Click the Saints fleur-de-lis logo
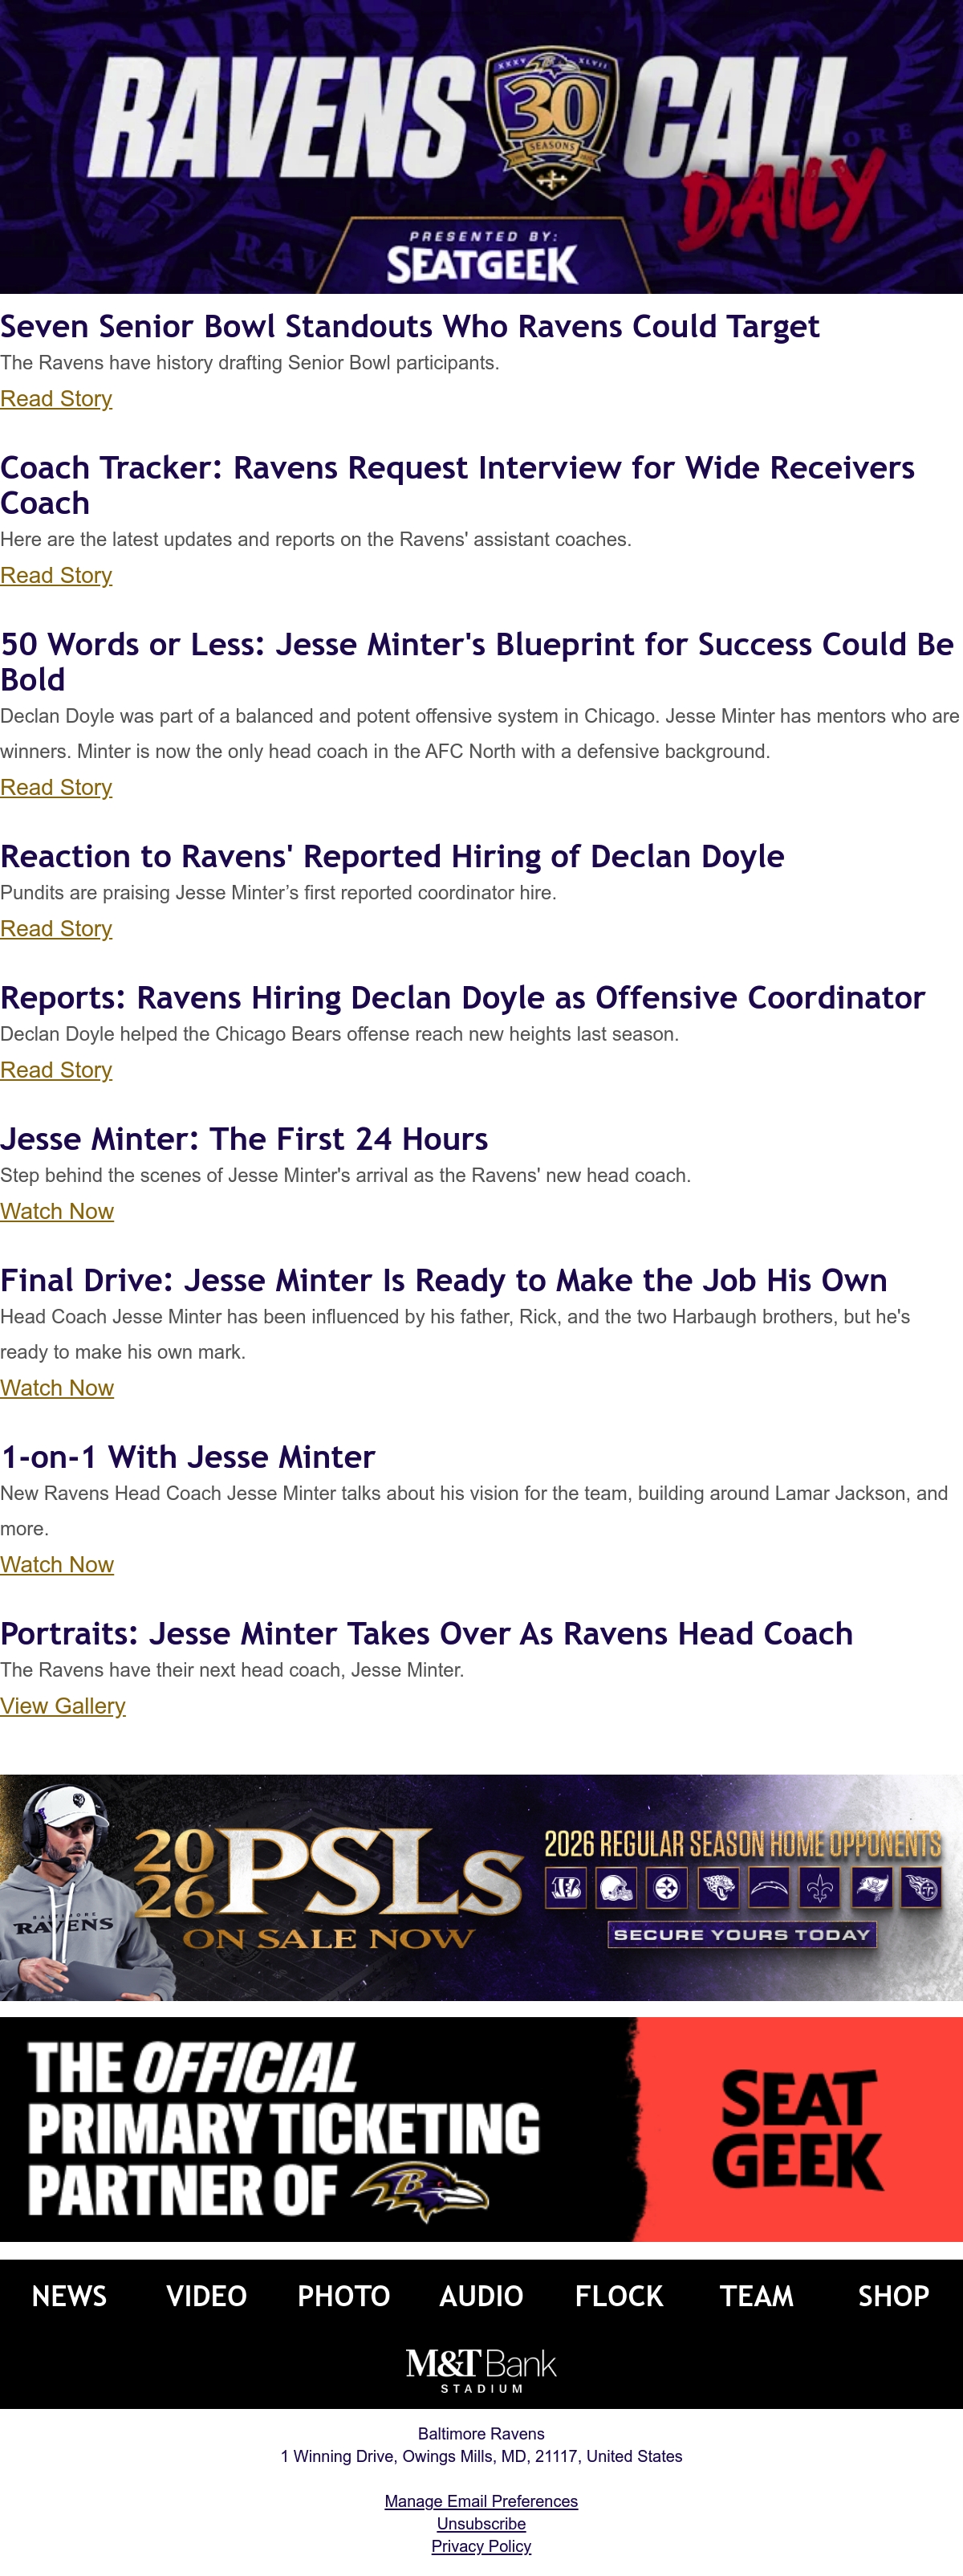This screenshot has height=2576, width=963. [820, 1888]
